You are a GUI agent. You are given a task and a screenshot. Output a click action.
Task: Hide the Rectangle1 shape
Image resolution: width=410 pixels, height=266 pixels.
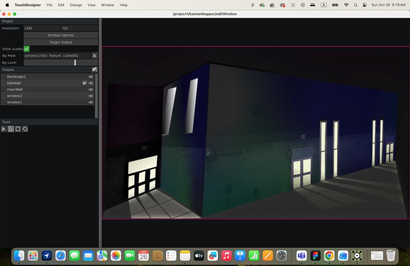point(91,76)
